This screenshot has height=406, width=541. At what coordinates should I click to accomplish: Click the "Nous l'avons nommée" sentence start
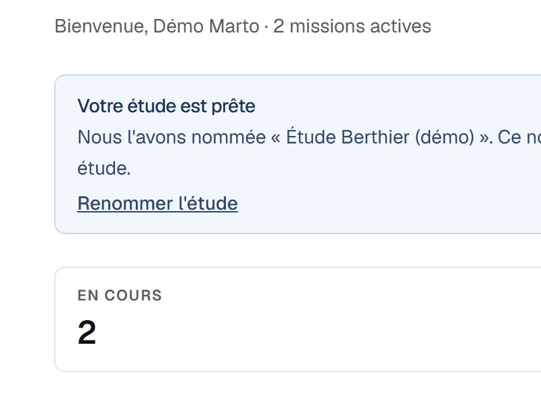coord(172,137)
